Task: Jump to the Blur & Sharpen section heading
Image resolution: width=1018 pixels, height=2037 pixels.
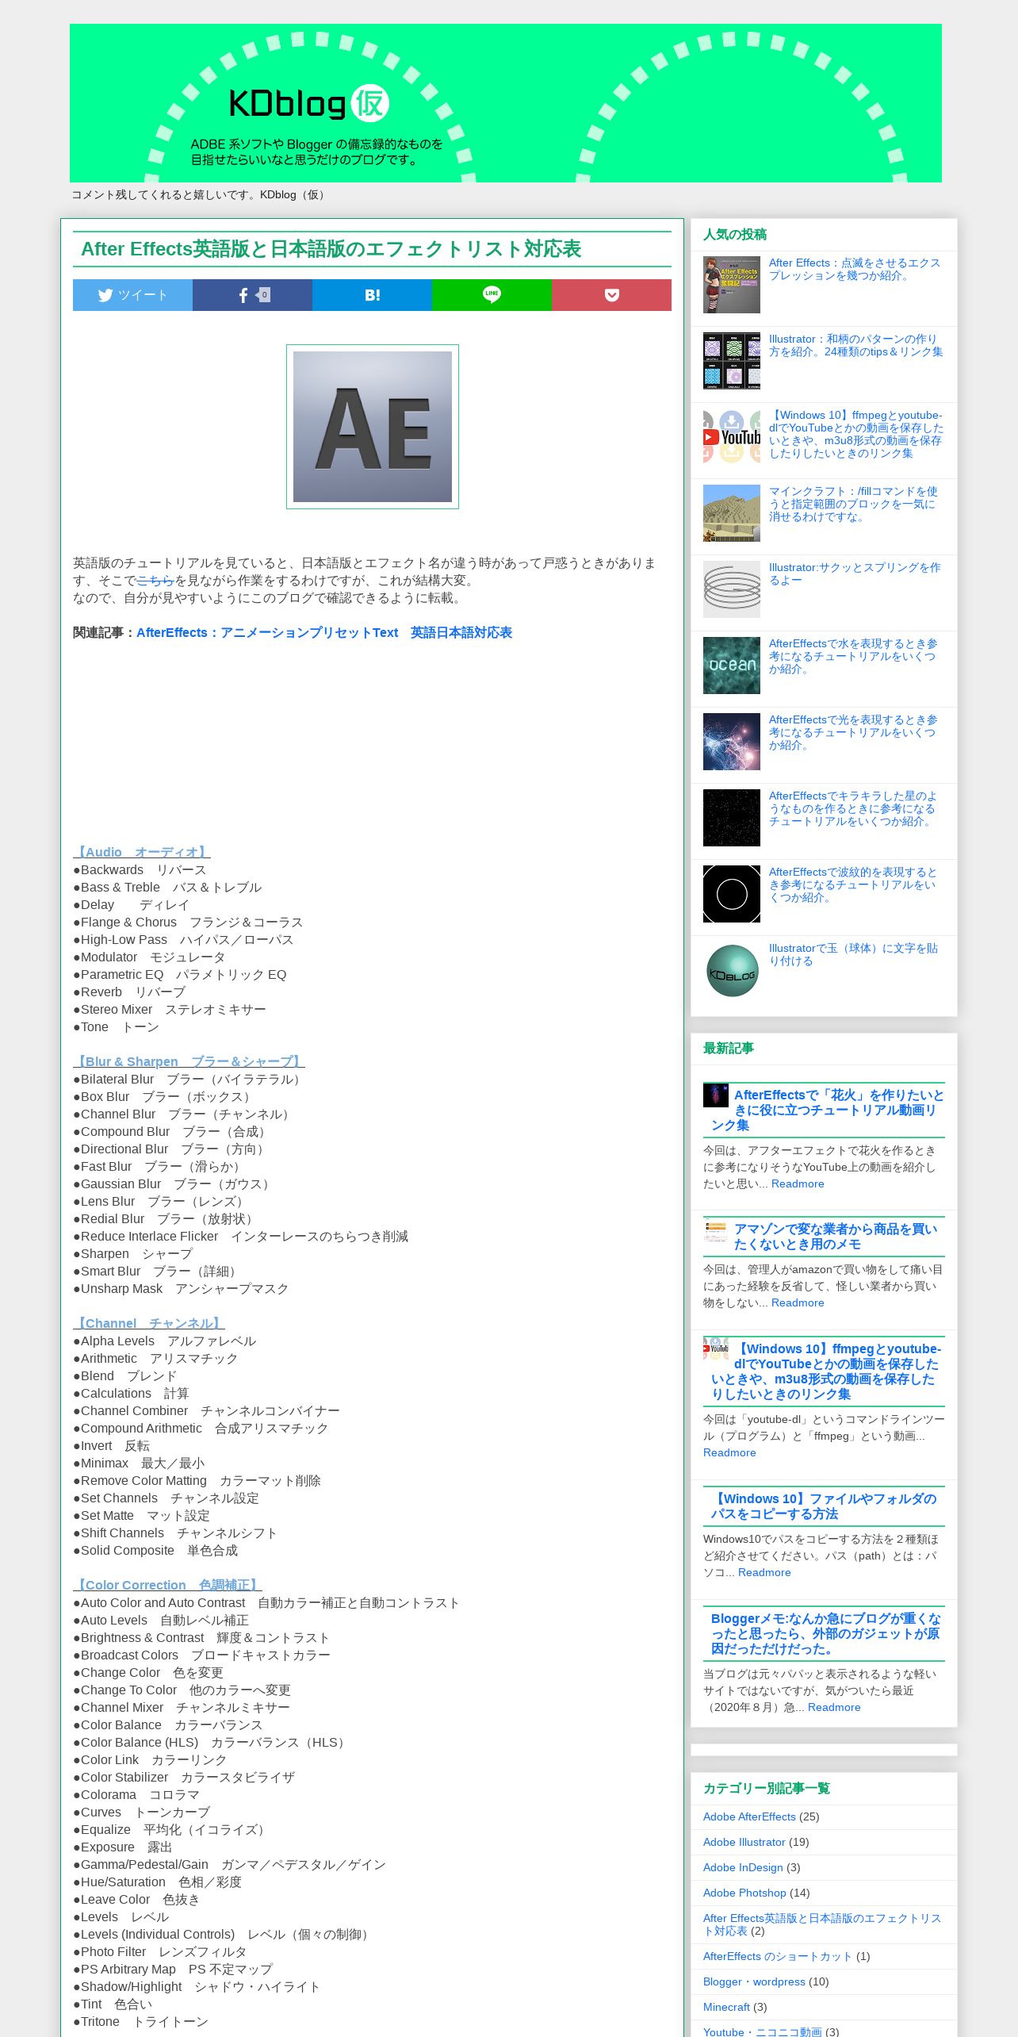Action: pyautogui.click(x=189, y=1061)
